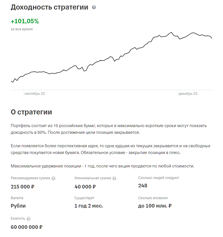Click the highest peak of the chart line
Screen dimensions: 223x237
[171, 33]
